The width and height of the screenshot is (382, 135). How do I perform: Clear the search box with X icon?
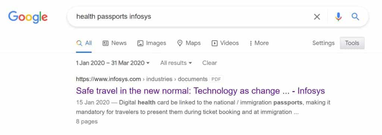coord(317,17)
